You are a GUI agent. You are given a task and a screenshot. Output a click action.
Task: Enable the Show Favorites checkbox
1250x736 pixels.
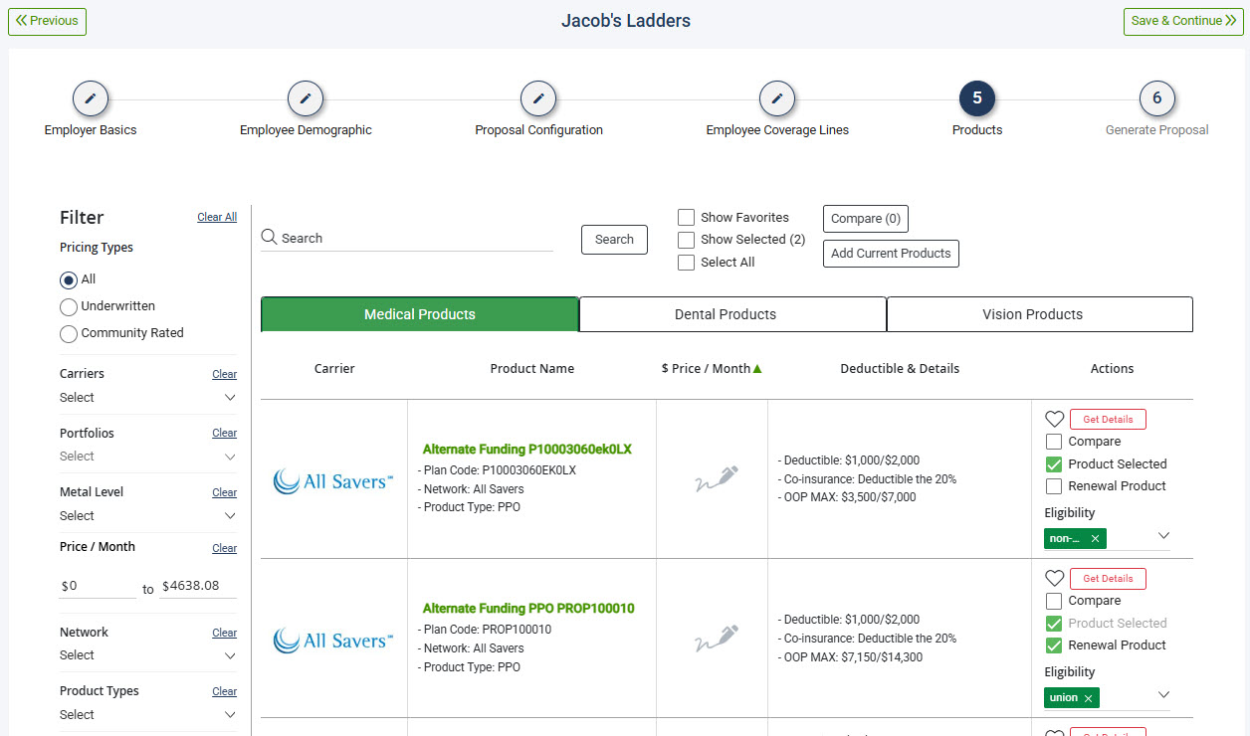point(686,217)
